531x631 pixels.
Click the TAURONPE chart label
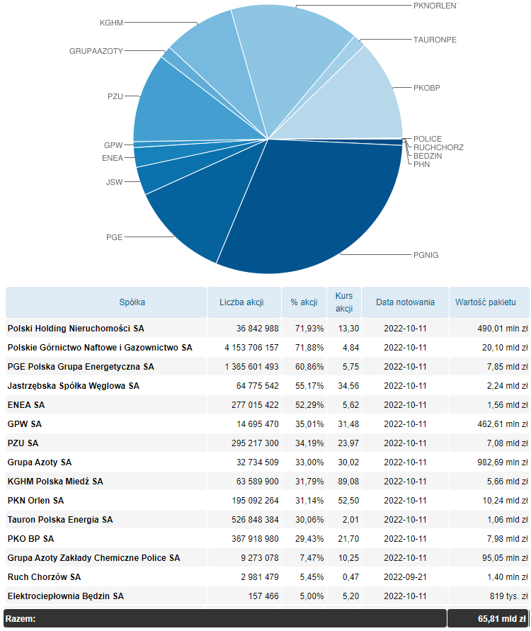click(x=435, y=40)
